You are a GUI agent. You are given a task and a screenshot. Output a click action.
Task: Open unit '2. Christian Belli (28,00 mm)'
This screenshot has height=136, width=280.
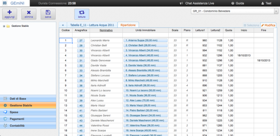pos(146,45)
